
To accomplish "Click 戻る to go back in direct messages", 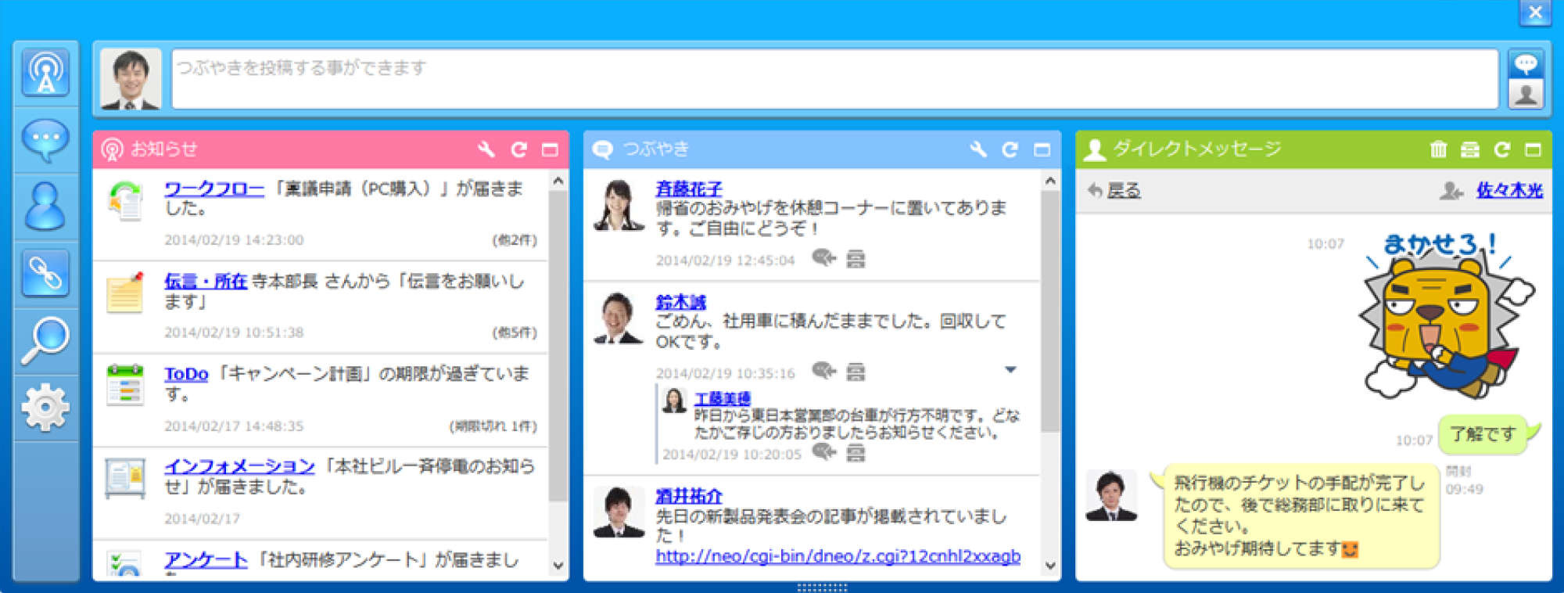I will [x=1124, y=190].
